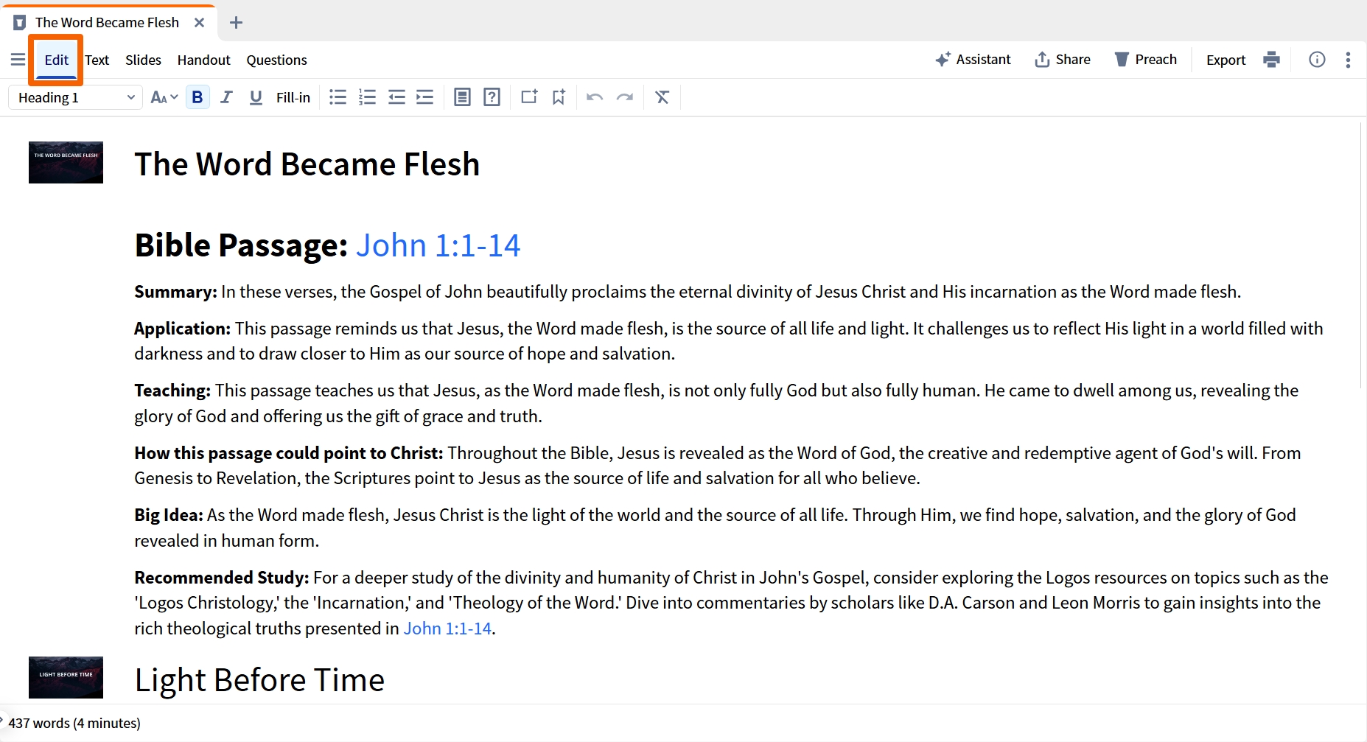The width and height of the screenshot is (1367, 742).
Task: Toggle underline formatting
Action: pos(256,97)
